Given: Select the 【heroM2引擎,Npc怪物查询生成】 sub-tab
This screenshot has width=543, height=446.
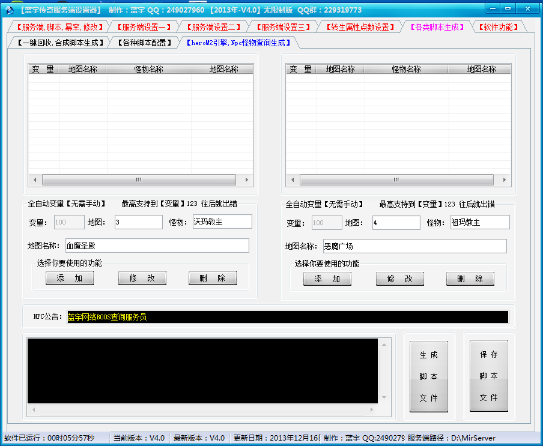Looking at the screenshot, I should click(238, 43).
